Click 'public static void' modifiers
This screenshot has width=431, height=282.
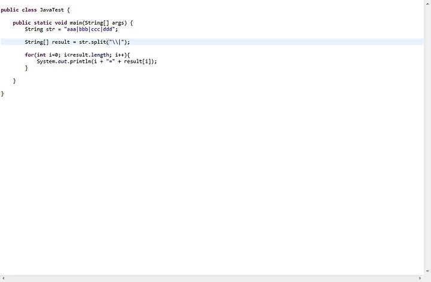[x=40, y=23]
